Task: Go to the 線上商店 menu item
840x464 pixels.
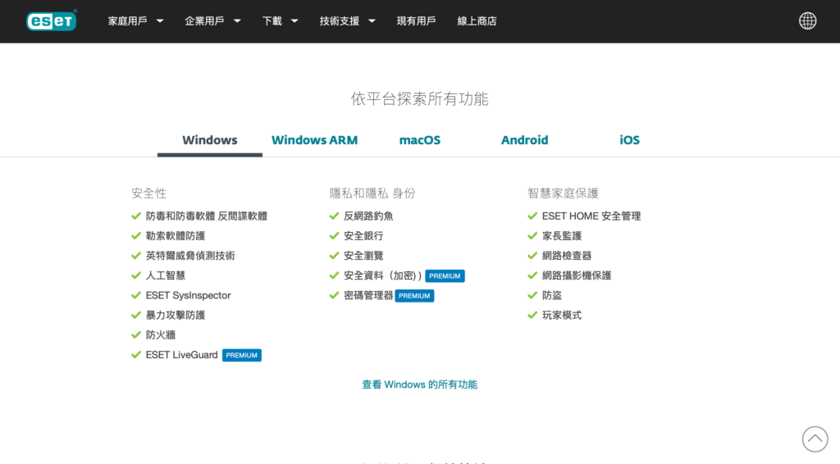Action: tap(477, 20)
